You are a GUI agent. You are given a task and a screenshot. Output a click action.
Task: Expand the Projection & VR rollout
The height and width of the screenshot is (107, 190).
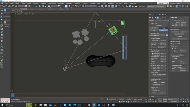(x=175, y=44)
